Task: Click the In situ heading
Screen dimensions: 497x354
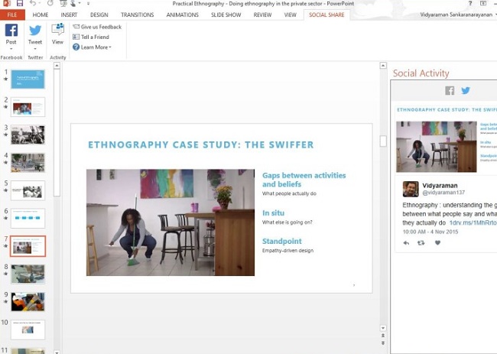Action: (x=273, y=213)
